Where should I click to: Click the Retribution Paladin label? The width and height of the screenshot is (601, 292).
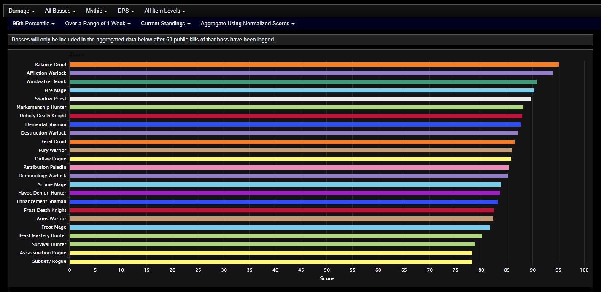(43, 167)
